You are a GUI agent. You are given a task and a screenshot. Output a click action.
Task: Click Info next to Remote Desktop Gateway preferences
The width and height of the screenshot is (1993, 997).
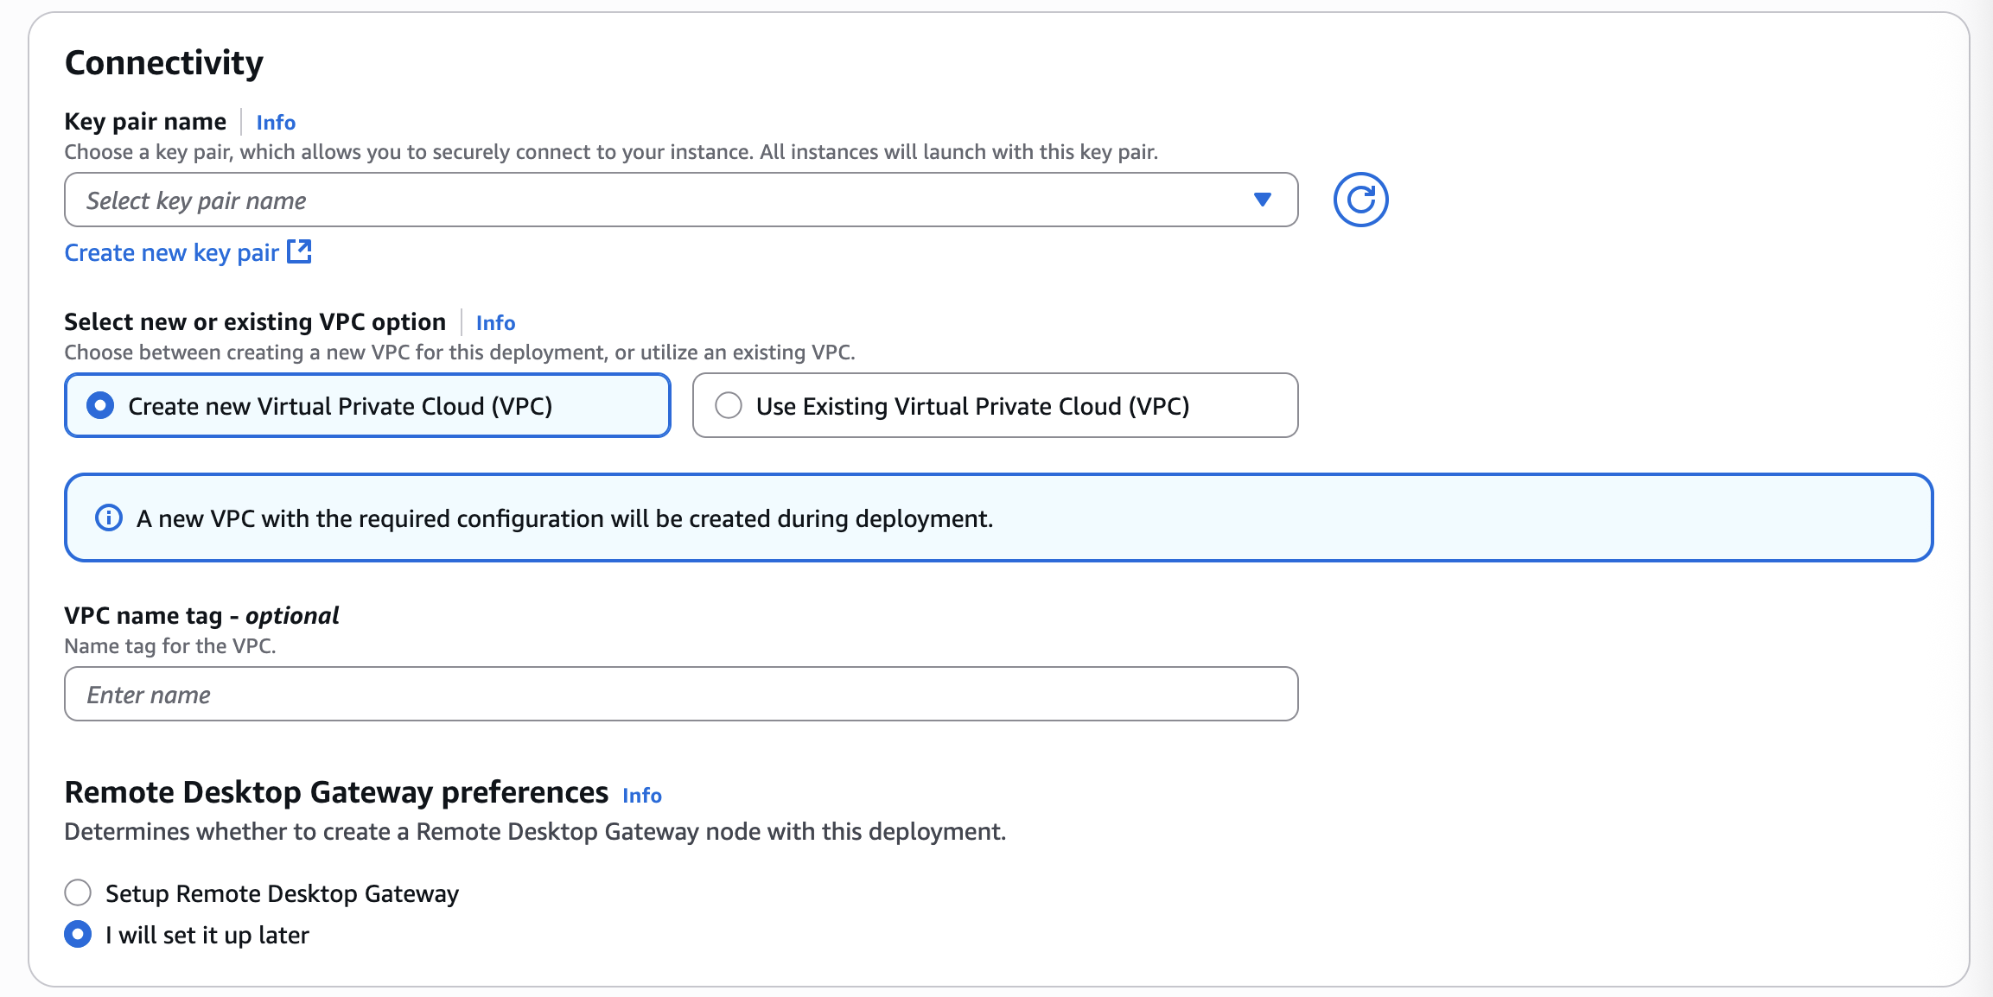click(642, 795)
